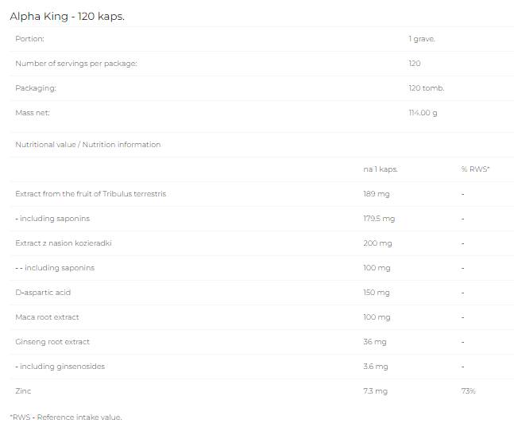Select the '114.00 g' mass value
Image resolution: width=514 pixels, height=431 pixels.
(x=423, y=113)
